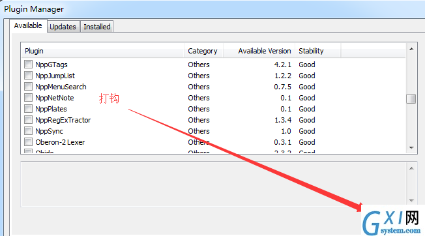This screenshot has width=425, height=236.
Task: Select the NppSync plugin name
Action: click(49, 131)
